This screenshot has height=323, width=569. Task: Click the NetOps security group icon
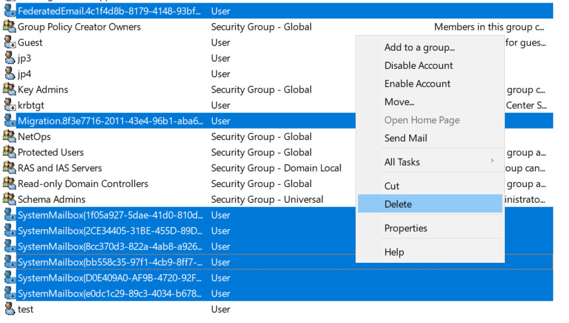point(9,137)
